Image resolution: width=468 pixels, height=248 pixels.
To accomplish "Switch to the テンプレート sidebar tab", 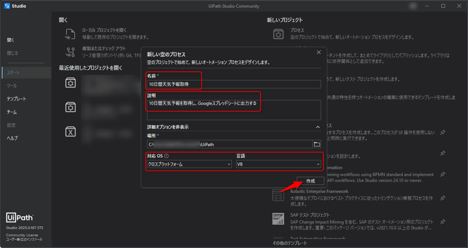I will pyautogui.click(x=16, y=99).
